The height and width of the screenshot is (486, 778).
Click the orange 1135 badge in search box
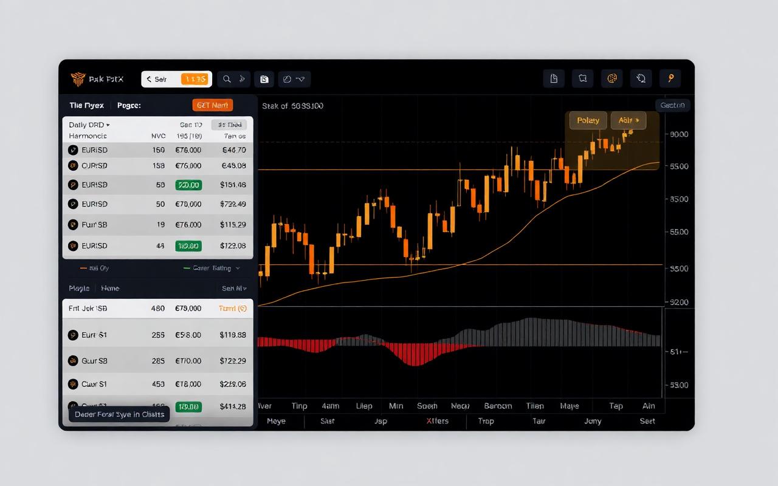(x=196, y=79)
